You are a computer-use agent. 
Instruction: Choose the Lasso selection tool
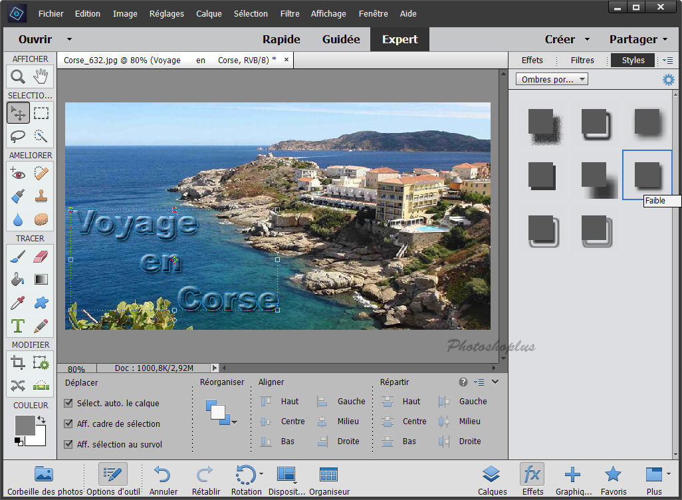point(18,137)
